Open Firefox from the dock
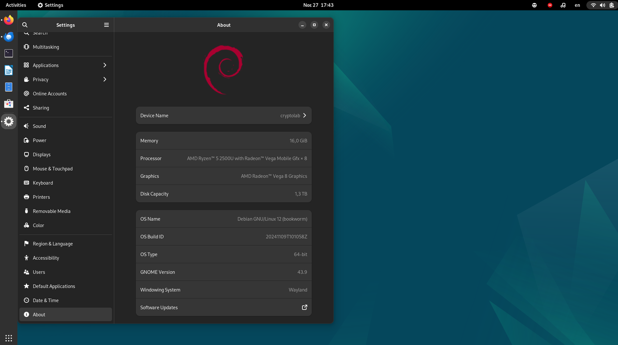This screenshot has width=618, height=345. point(9,20)
